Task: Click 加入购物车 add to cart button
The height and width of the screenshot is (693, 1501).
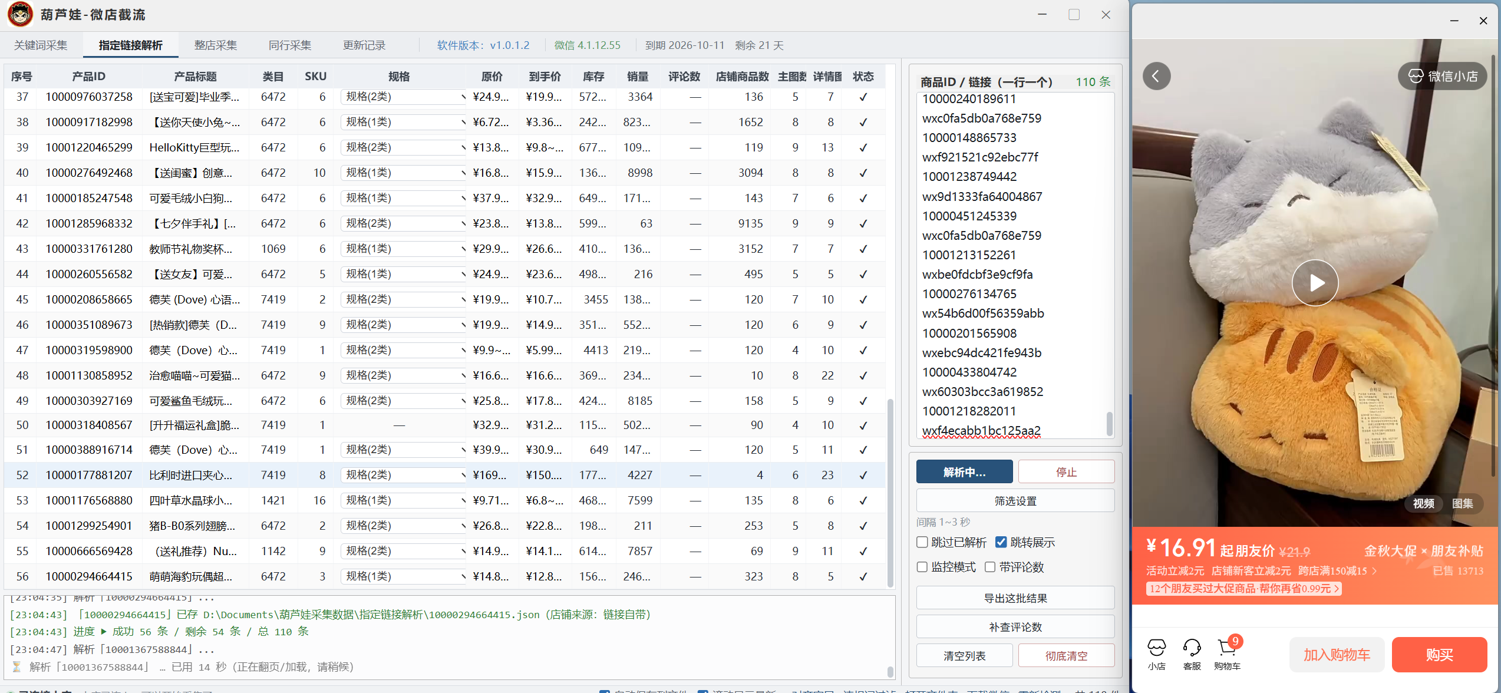Action: 1337,655
